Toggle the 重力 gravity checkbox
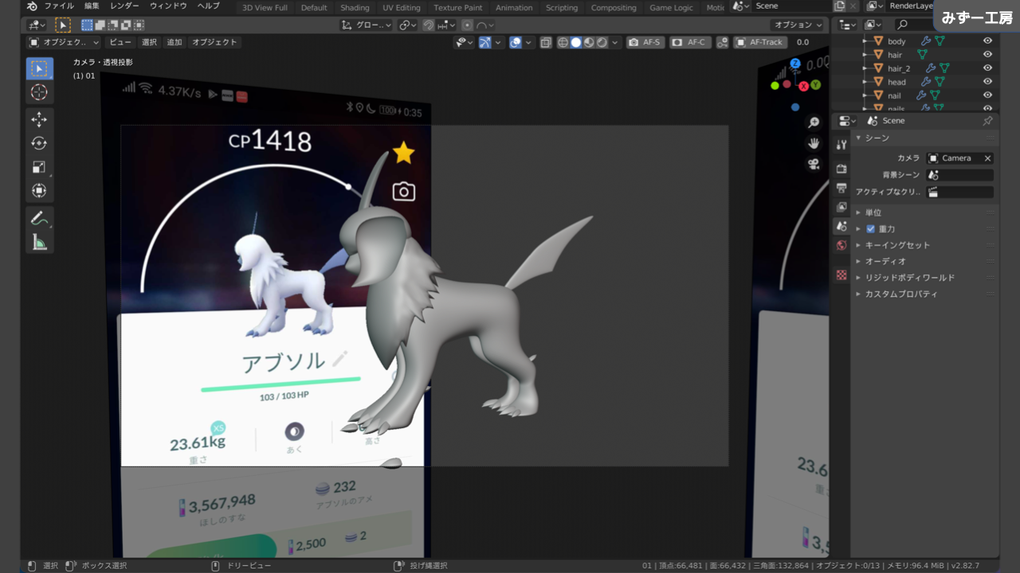 (x=870, y=229)
